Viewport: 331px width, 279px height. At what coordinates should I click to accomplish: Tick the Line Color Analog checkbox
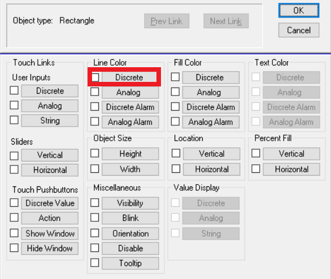(x=94, y=92)
